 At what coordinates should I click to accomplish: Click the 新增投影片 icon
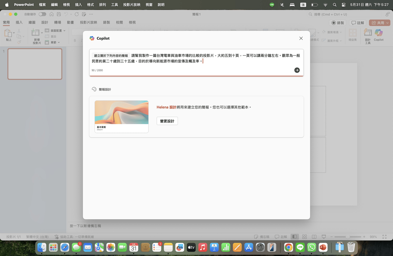[35, 33]
